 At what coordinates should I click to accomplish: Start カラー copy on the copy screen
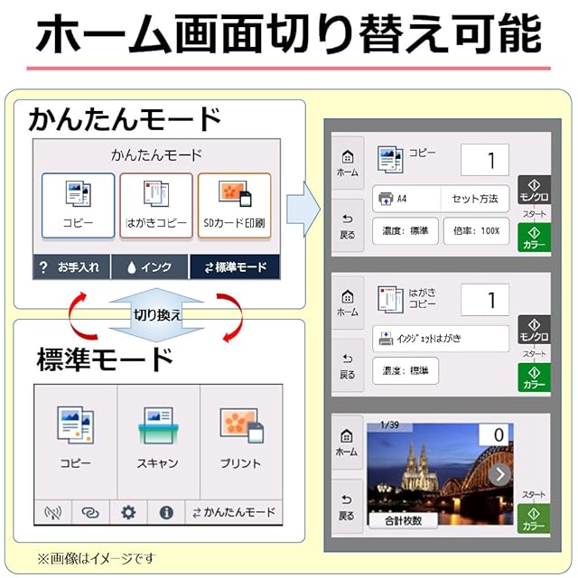click(534, 238)
